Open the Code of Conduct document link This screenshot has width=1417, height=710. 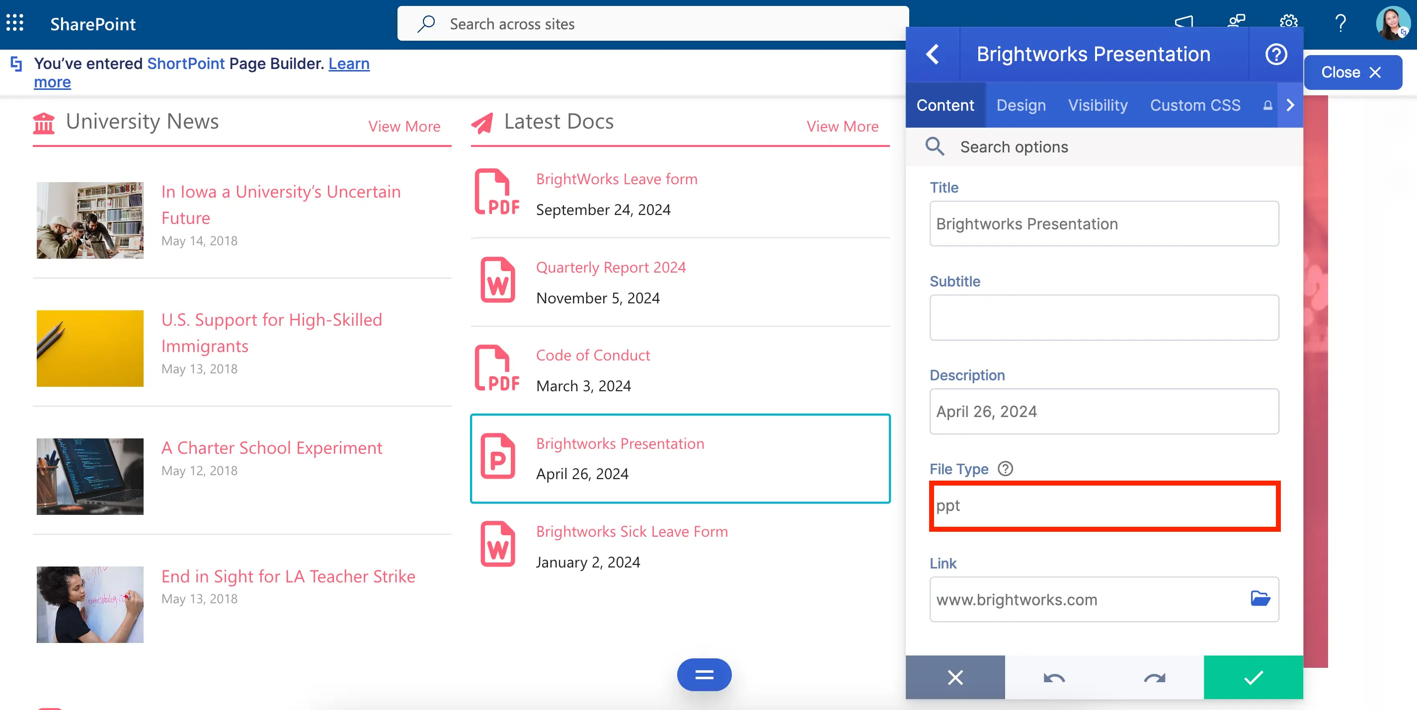click(x=593, y=355)
